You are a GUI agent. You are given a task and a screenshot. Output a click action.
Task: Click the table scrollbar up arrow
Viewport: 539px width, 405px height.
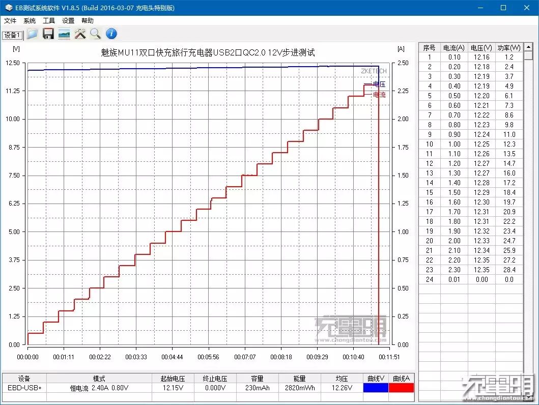tap(528, 47)
